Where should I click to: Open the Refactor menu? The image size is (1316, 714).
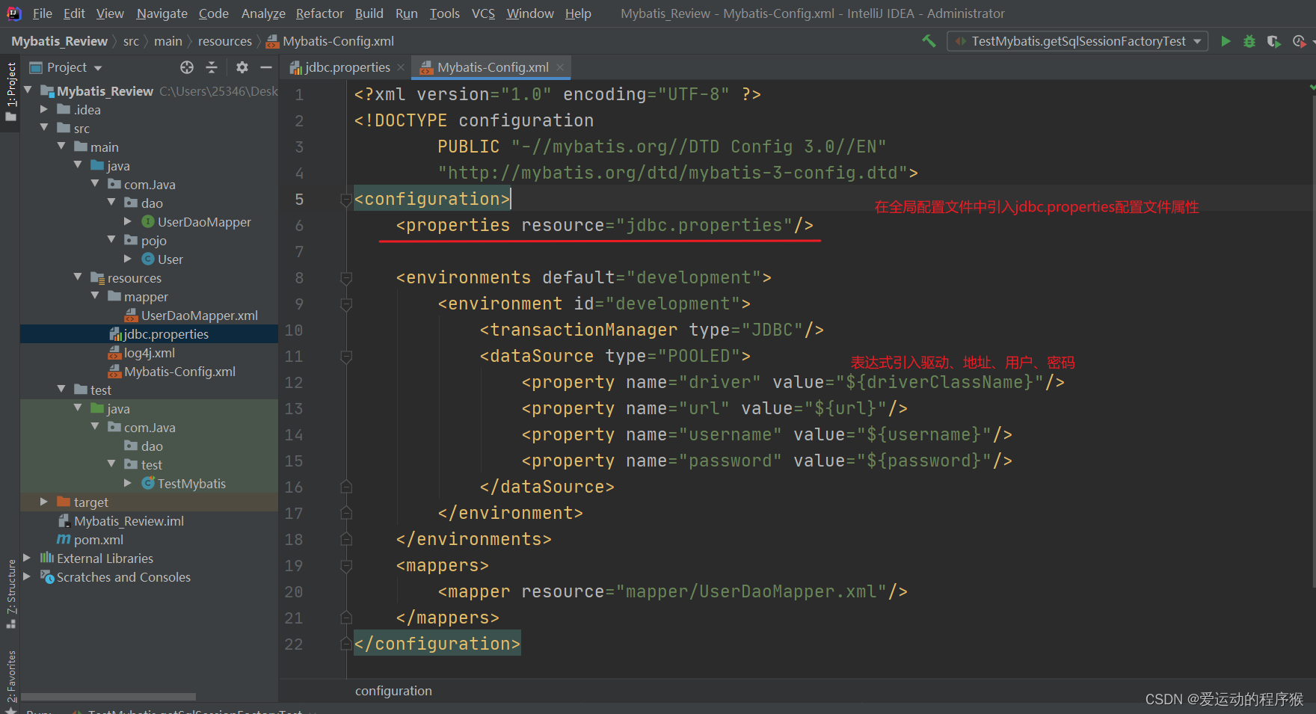pyautogui.click(x=319, y=13)
